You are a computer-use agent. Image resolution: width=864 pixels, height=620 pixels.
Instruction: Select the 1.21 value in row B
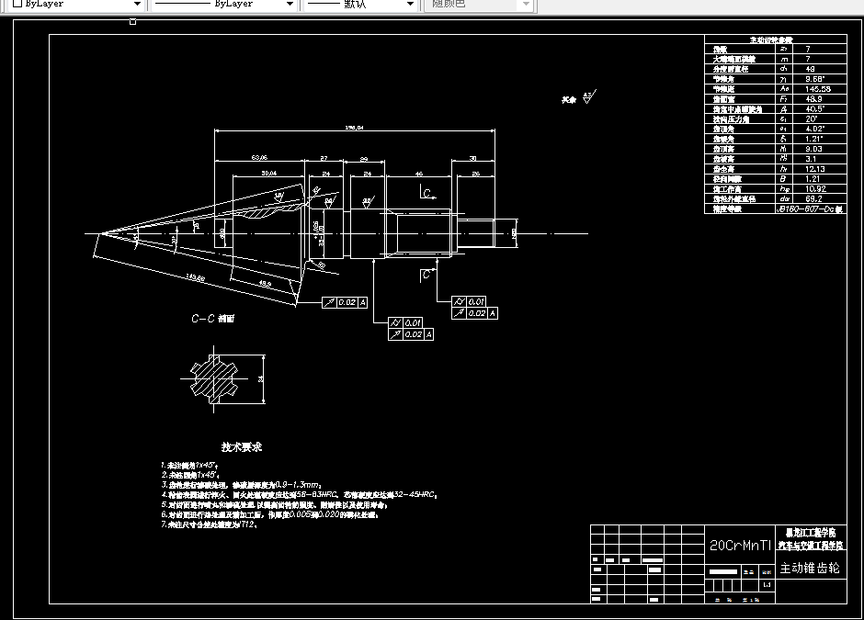pyautogui.click(x=813, y=179)
